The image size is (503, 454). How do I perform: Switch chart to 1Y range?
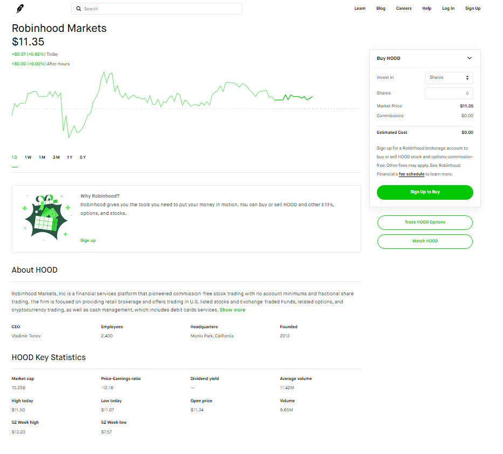(x=70, y=157)
